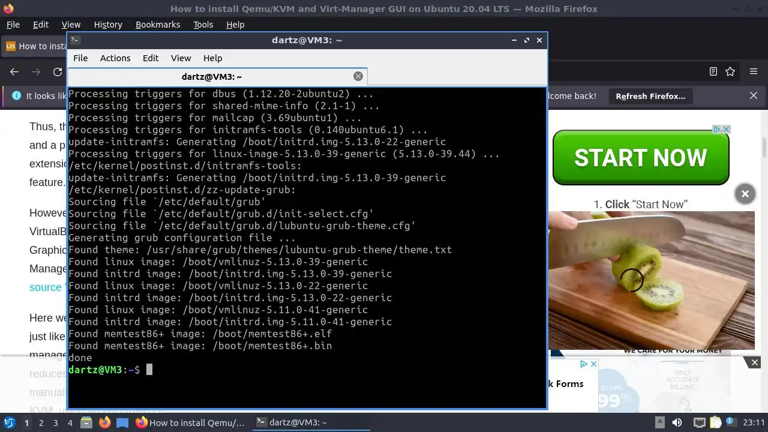Click the notification bar info icon
The height and width of the screenshot is (432, 768).
click(x=16, y=96)
